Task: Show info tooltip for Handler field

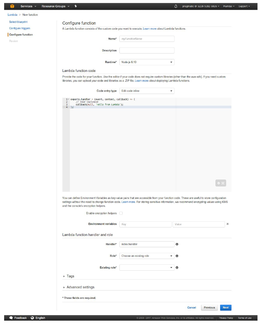Action: tap(177, 244)
